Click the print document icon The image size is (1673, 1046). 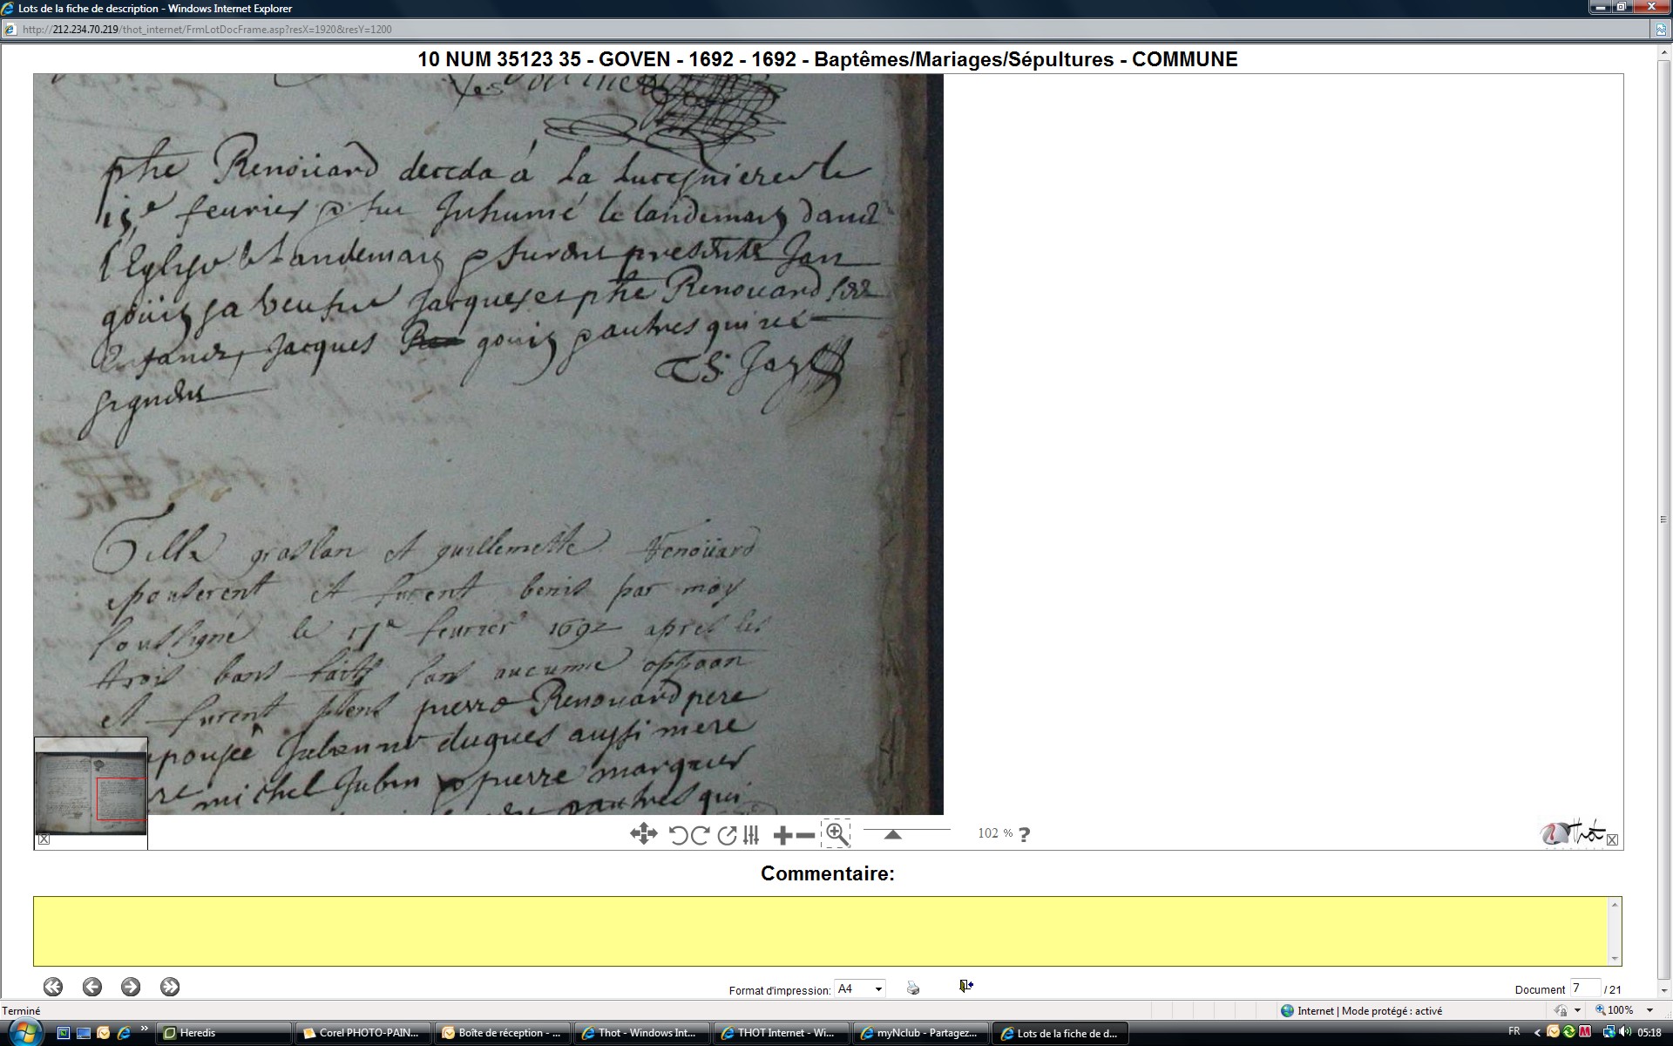pyautogui.click(x=912, y=988)
